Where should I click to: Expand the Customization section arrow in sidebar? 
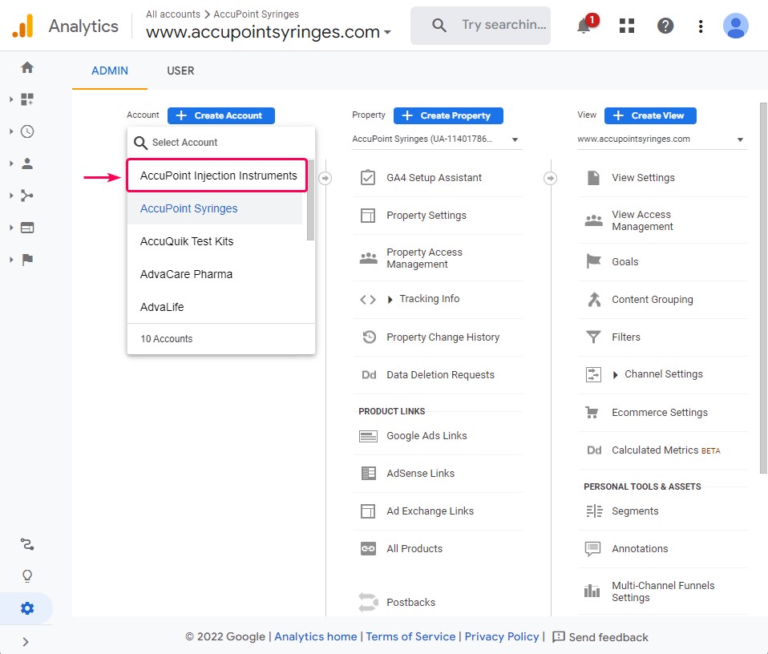(x=10, y=99)
